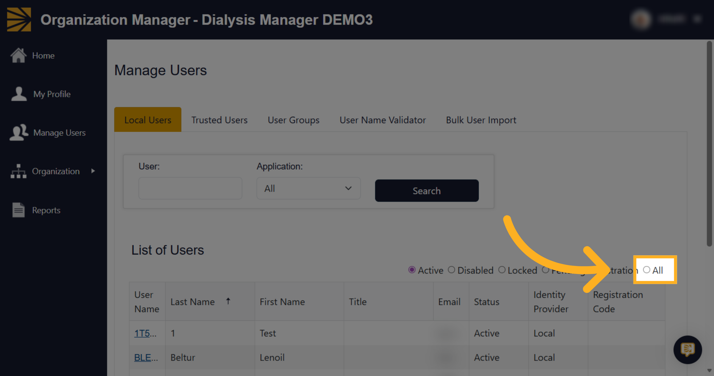Select the All radio button

(646, 270)
